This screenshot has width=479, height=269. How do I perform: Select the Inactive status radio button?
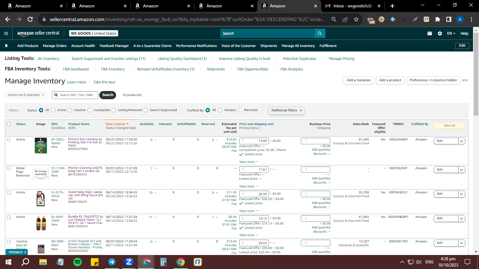[70, 110]
